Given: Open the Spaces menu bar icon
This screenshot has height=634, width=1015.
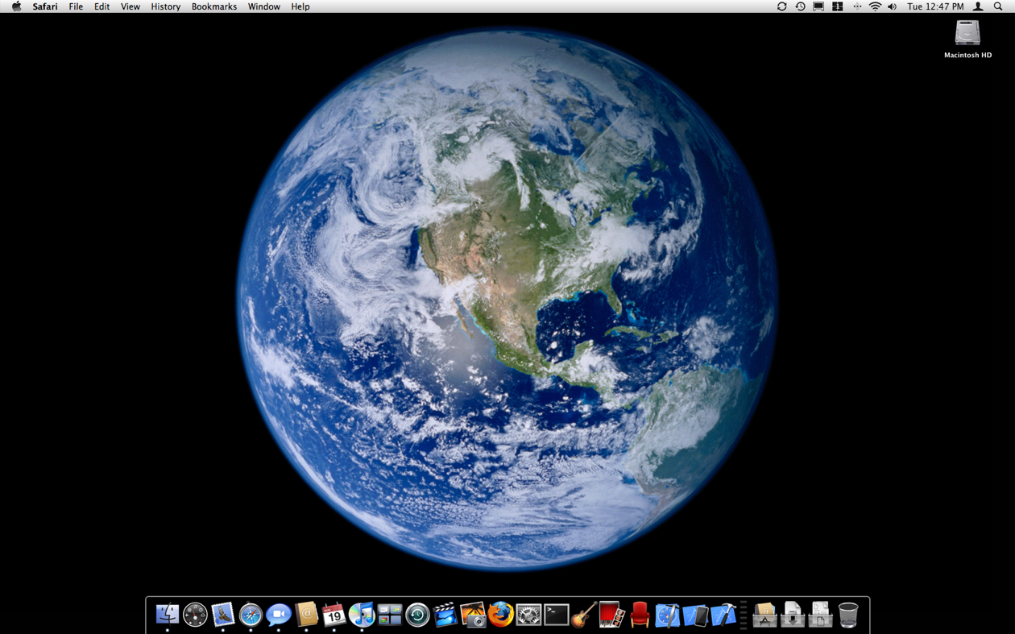Looking at the screenshot, I should 838,6.
